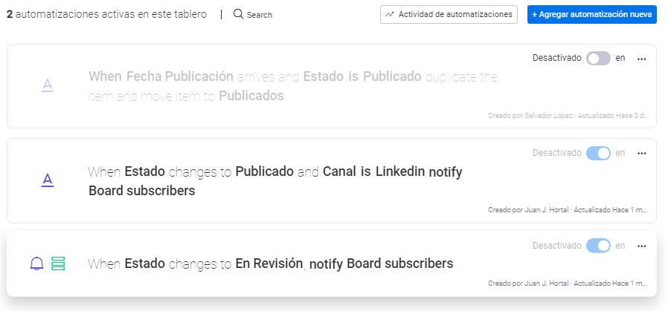Open the three-dot menu of the Linkedin automation
This screenshot has width=668, height=311.
click(642, 154)
